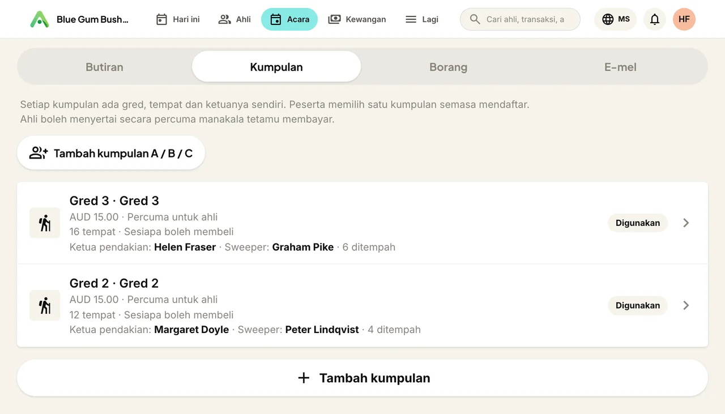Click the hiker icon for Gred 3

[x=45, y=223]
